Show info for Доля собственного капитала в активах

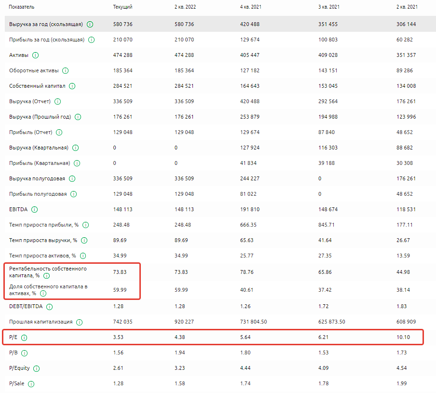pos(43,293)
